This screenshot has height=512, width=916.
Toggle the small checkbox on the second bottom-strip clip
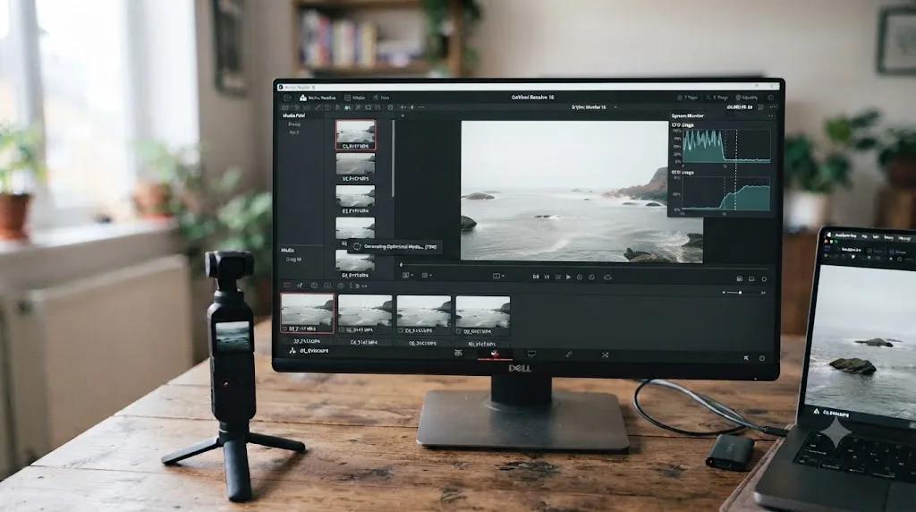click(343, 331)
